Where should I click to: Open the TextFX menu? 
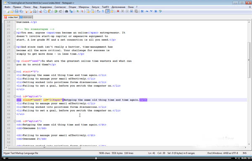[x=105, y=7]
